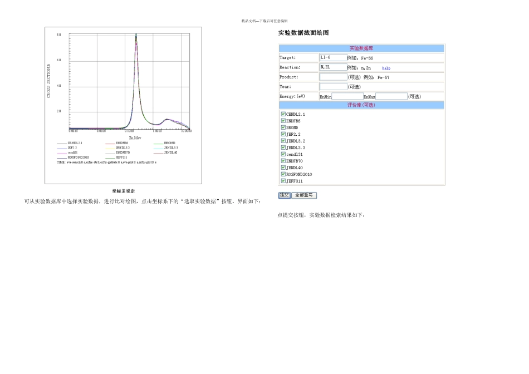529x374 pixels.
Task: Click the sentence 点提交按钮，实验数据检索结果如下
Action: 321,215
